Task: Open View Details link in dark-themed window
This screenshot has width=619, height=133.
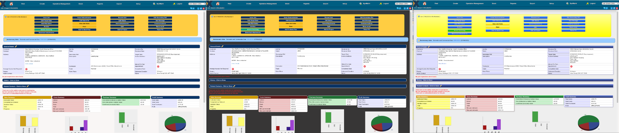Action: pos(235,63)
